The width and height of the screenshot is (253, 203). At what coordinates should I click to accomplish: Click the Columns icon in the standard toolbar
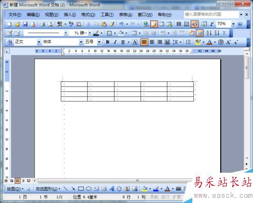179,24
